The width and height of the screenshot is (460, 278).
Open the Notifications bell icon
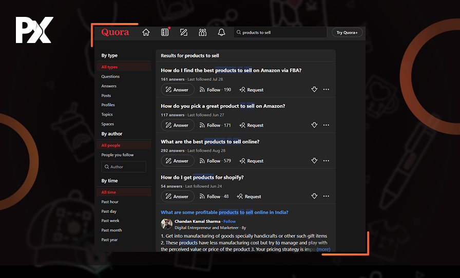coord(221,32)
